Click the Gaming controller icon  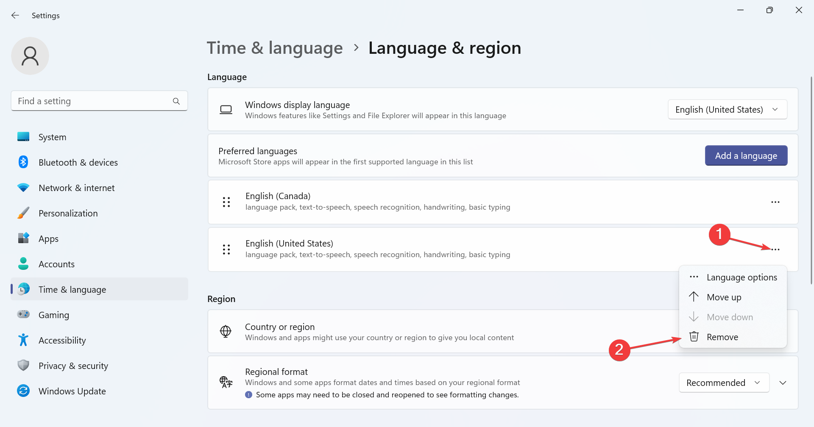[23, 314]
